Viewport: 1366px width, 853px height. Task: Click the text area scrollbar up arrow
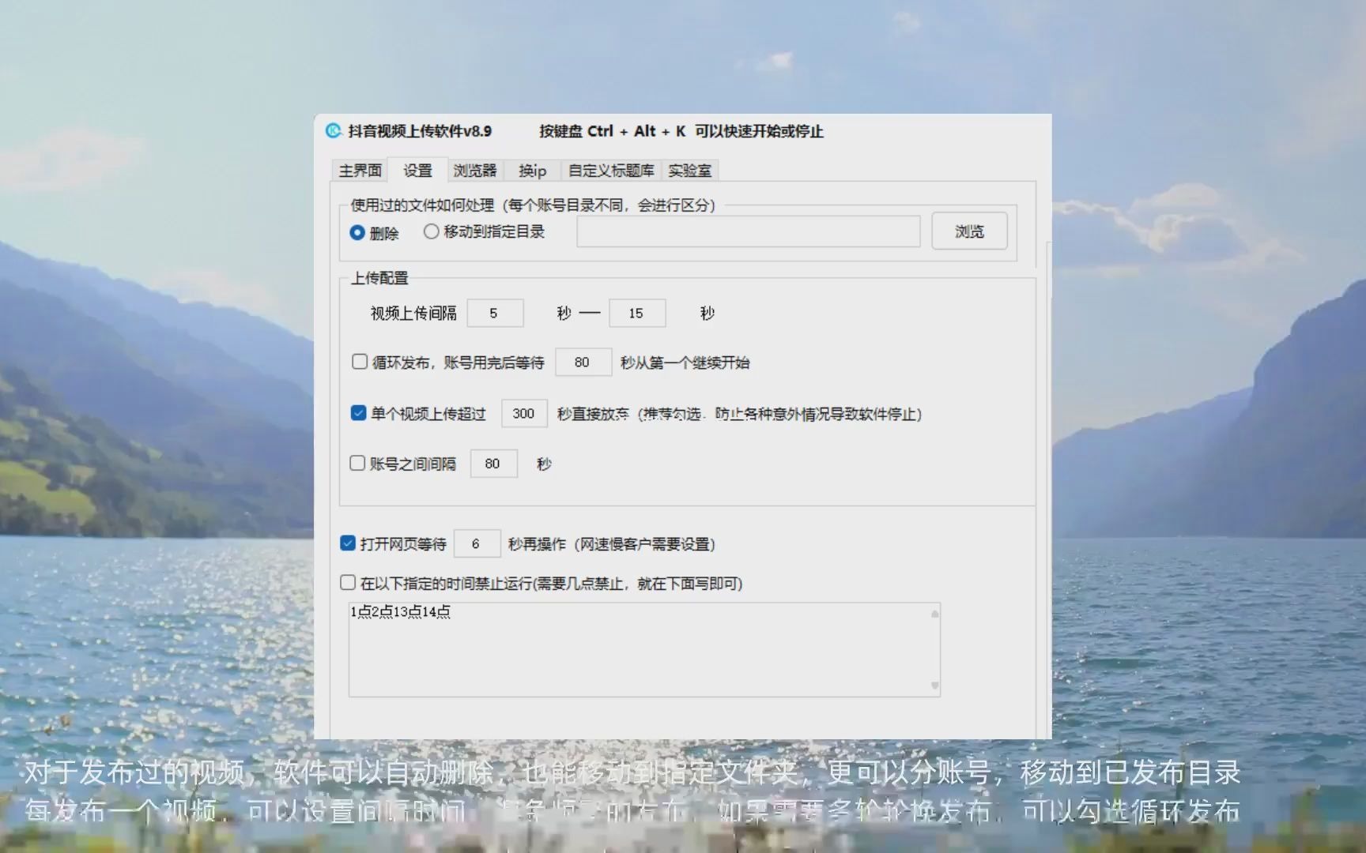tap(934, 614)
